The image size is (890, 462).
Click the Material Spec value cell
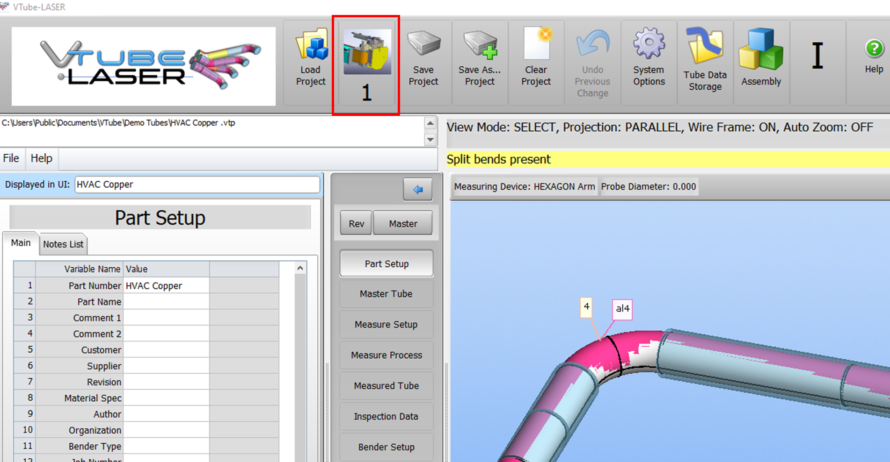166,398
